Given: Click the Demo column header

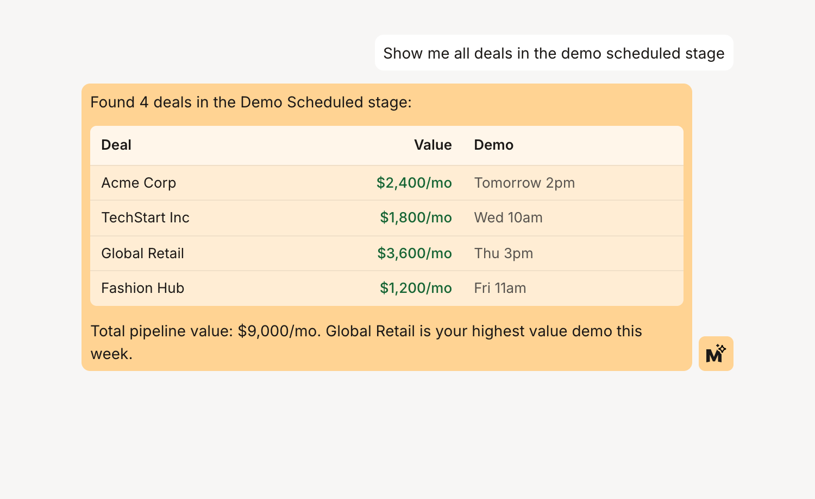Looking at the screenshot, I should tap(493, 145).
